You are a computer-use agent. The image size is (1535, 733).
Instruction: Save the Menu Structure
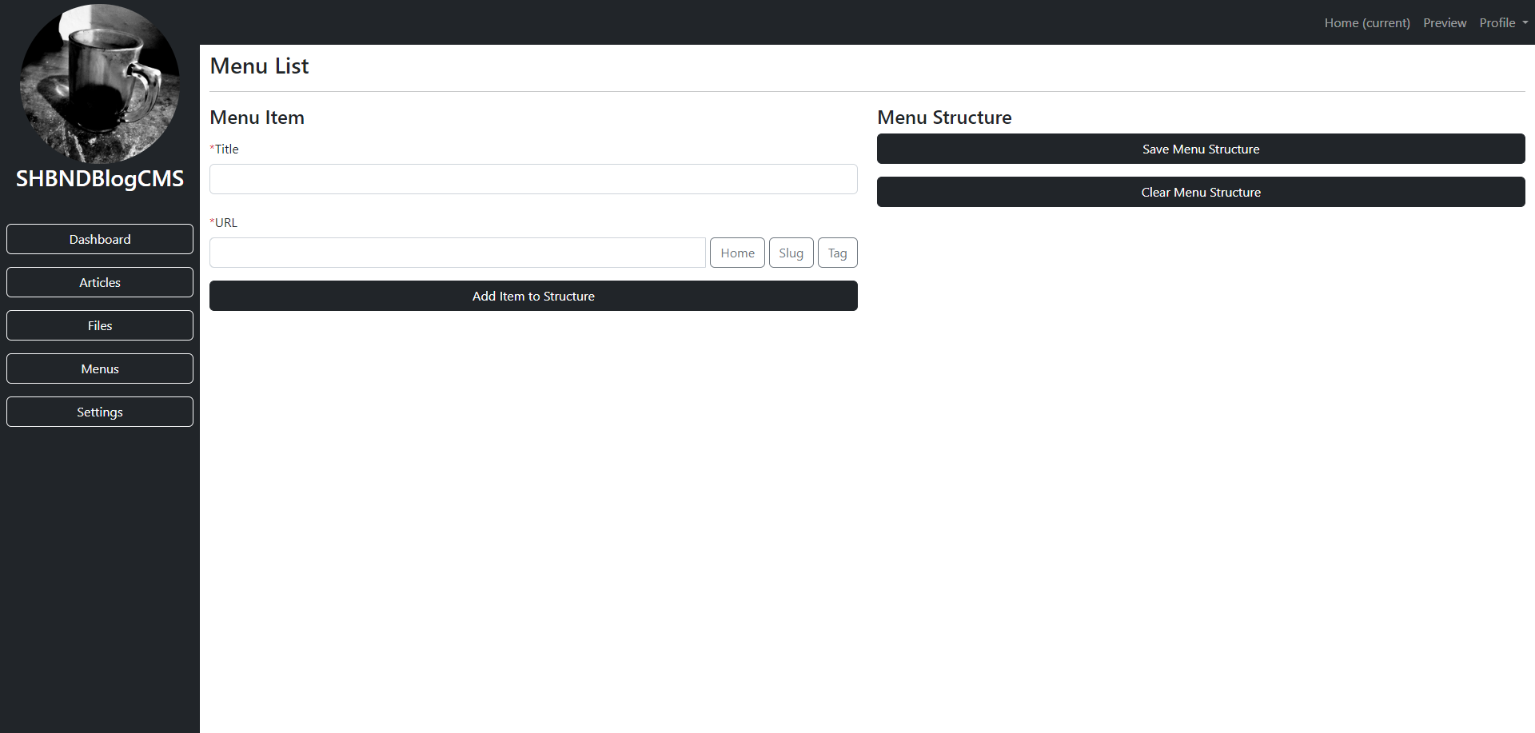(x=1201, y=149)
